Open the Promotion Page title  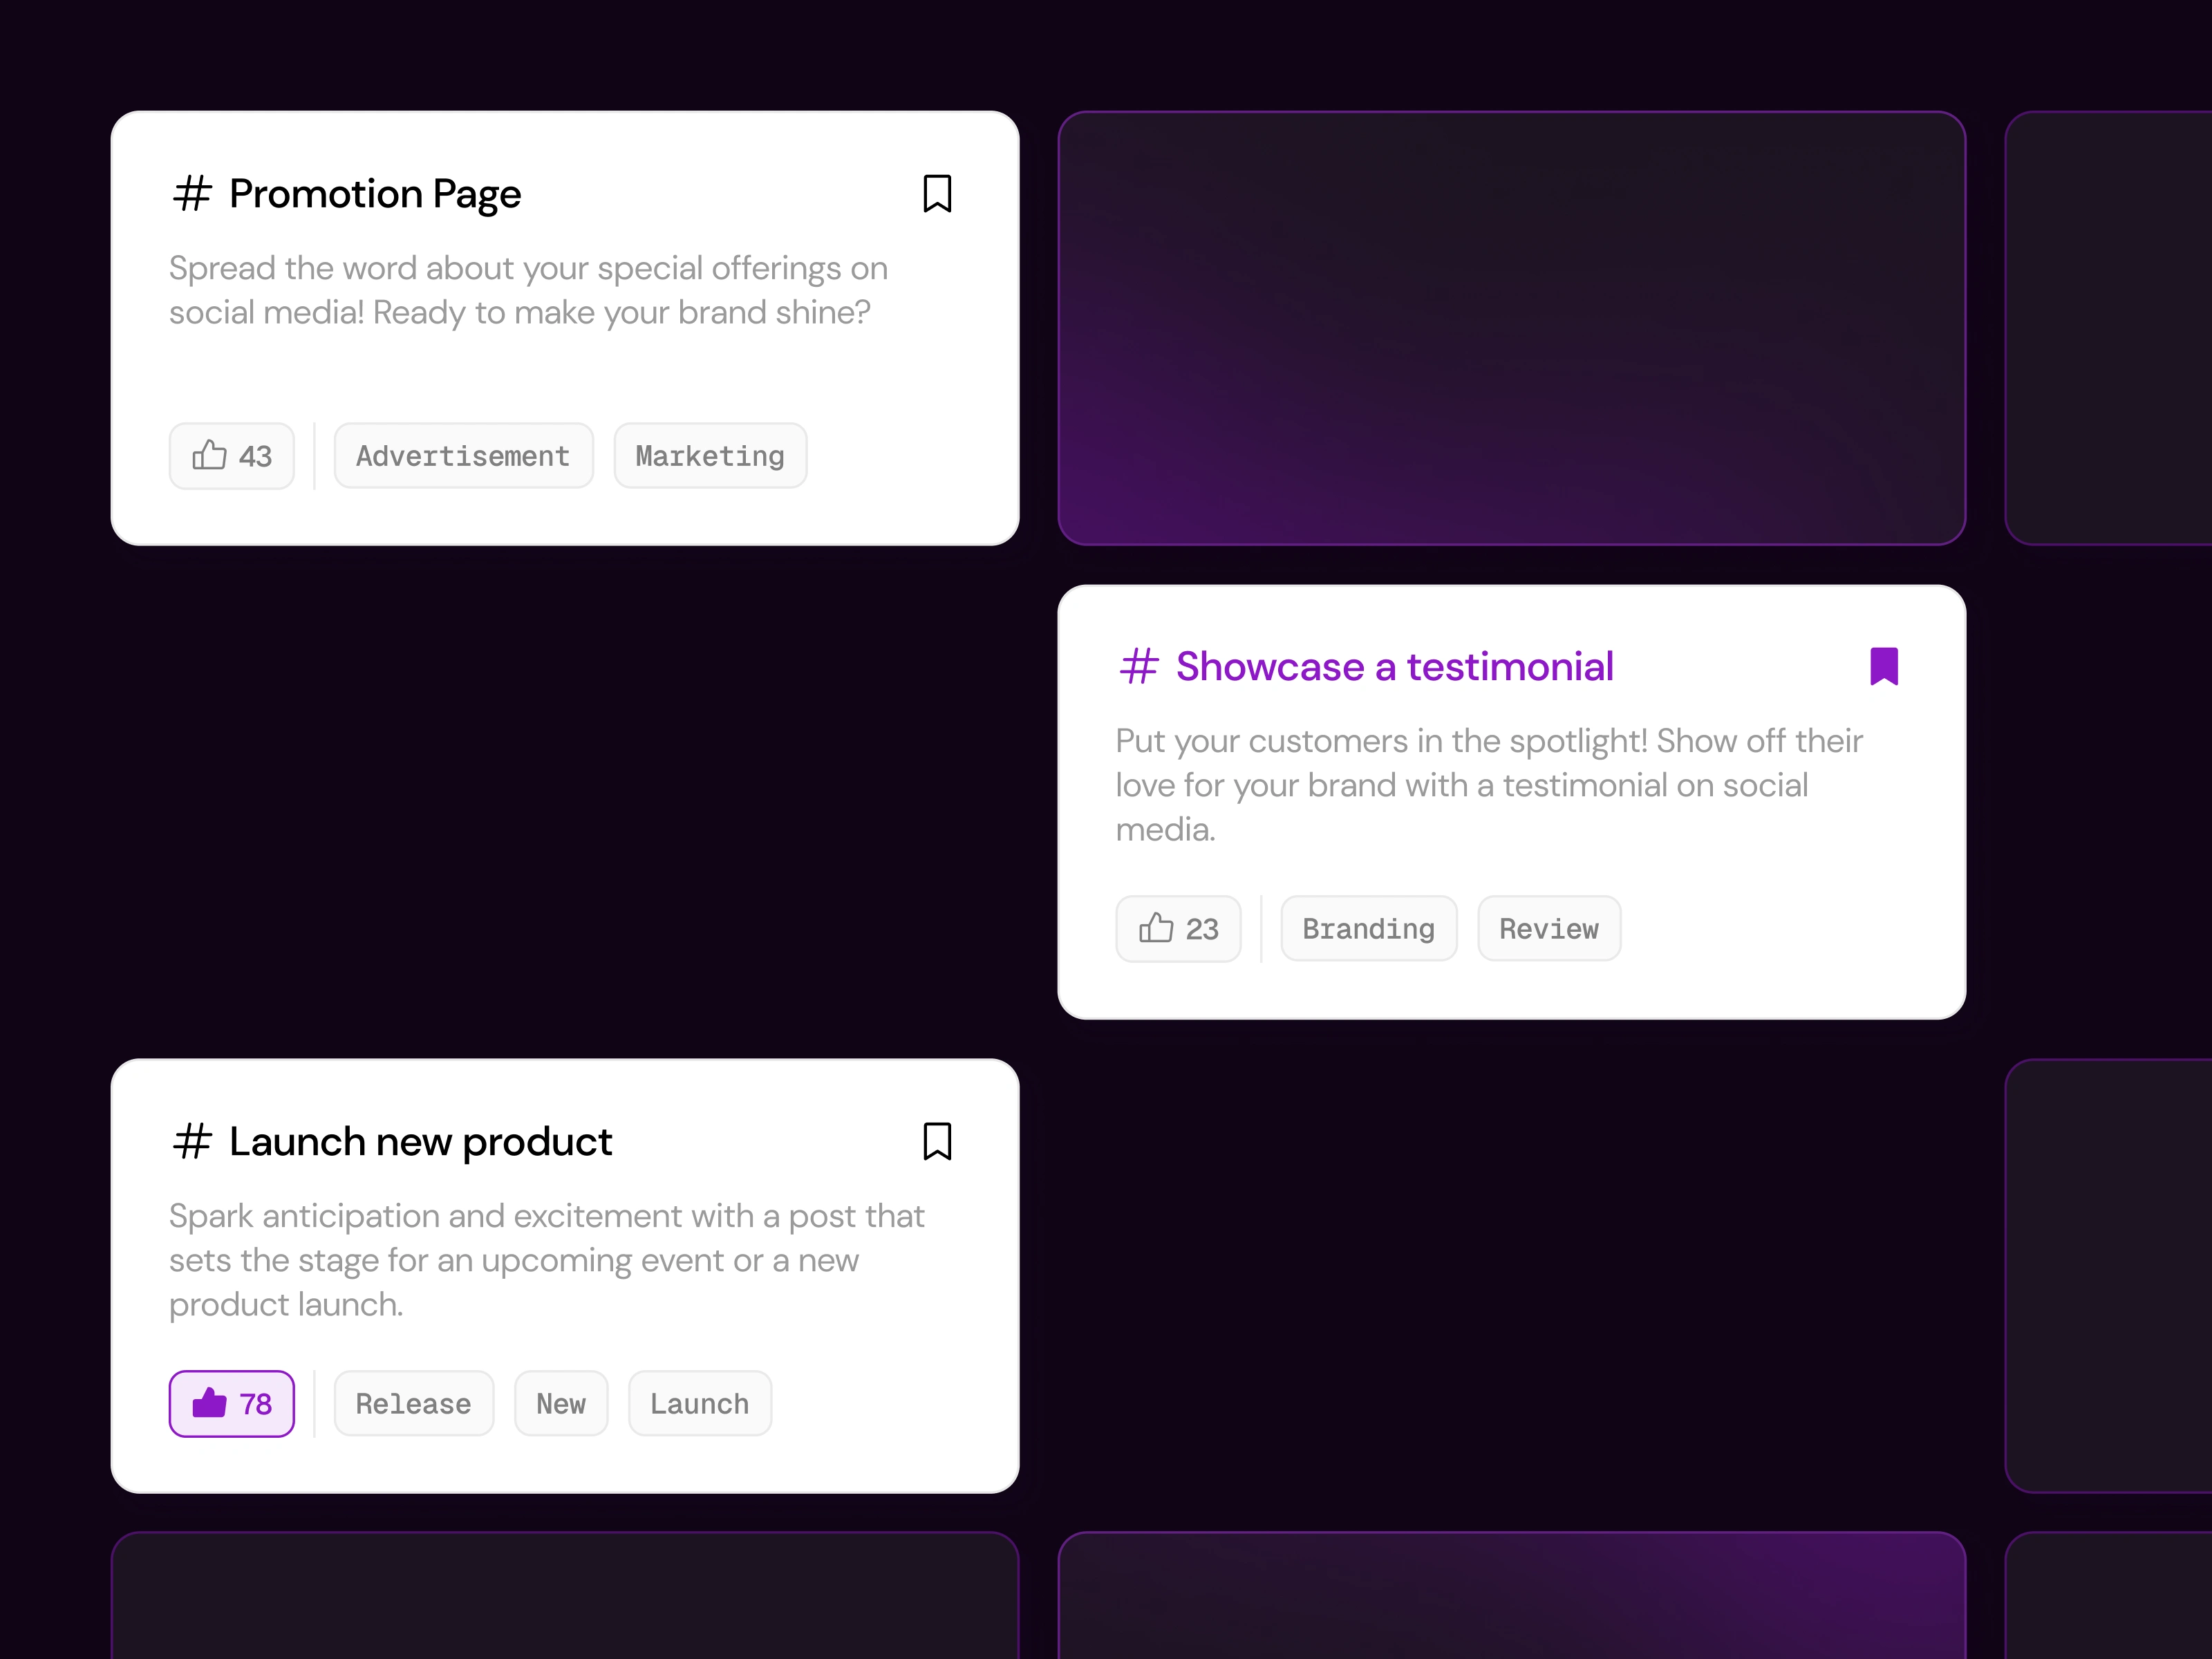[375, 193]
